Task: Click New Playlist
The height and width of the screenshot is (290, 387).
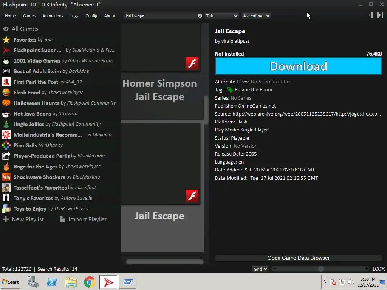Action: point(23,219)
